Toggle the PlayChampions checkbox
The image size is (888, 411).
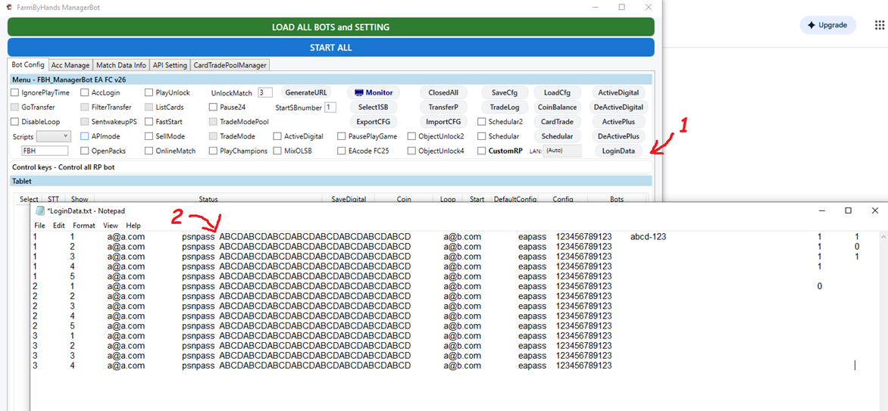(x=213, y=151)
